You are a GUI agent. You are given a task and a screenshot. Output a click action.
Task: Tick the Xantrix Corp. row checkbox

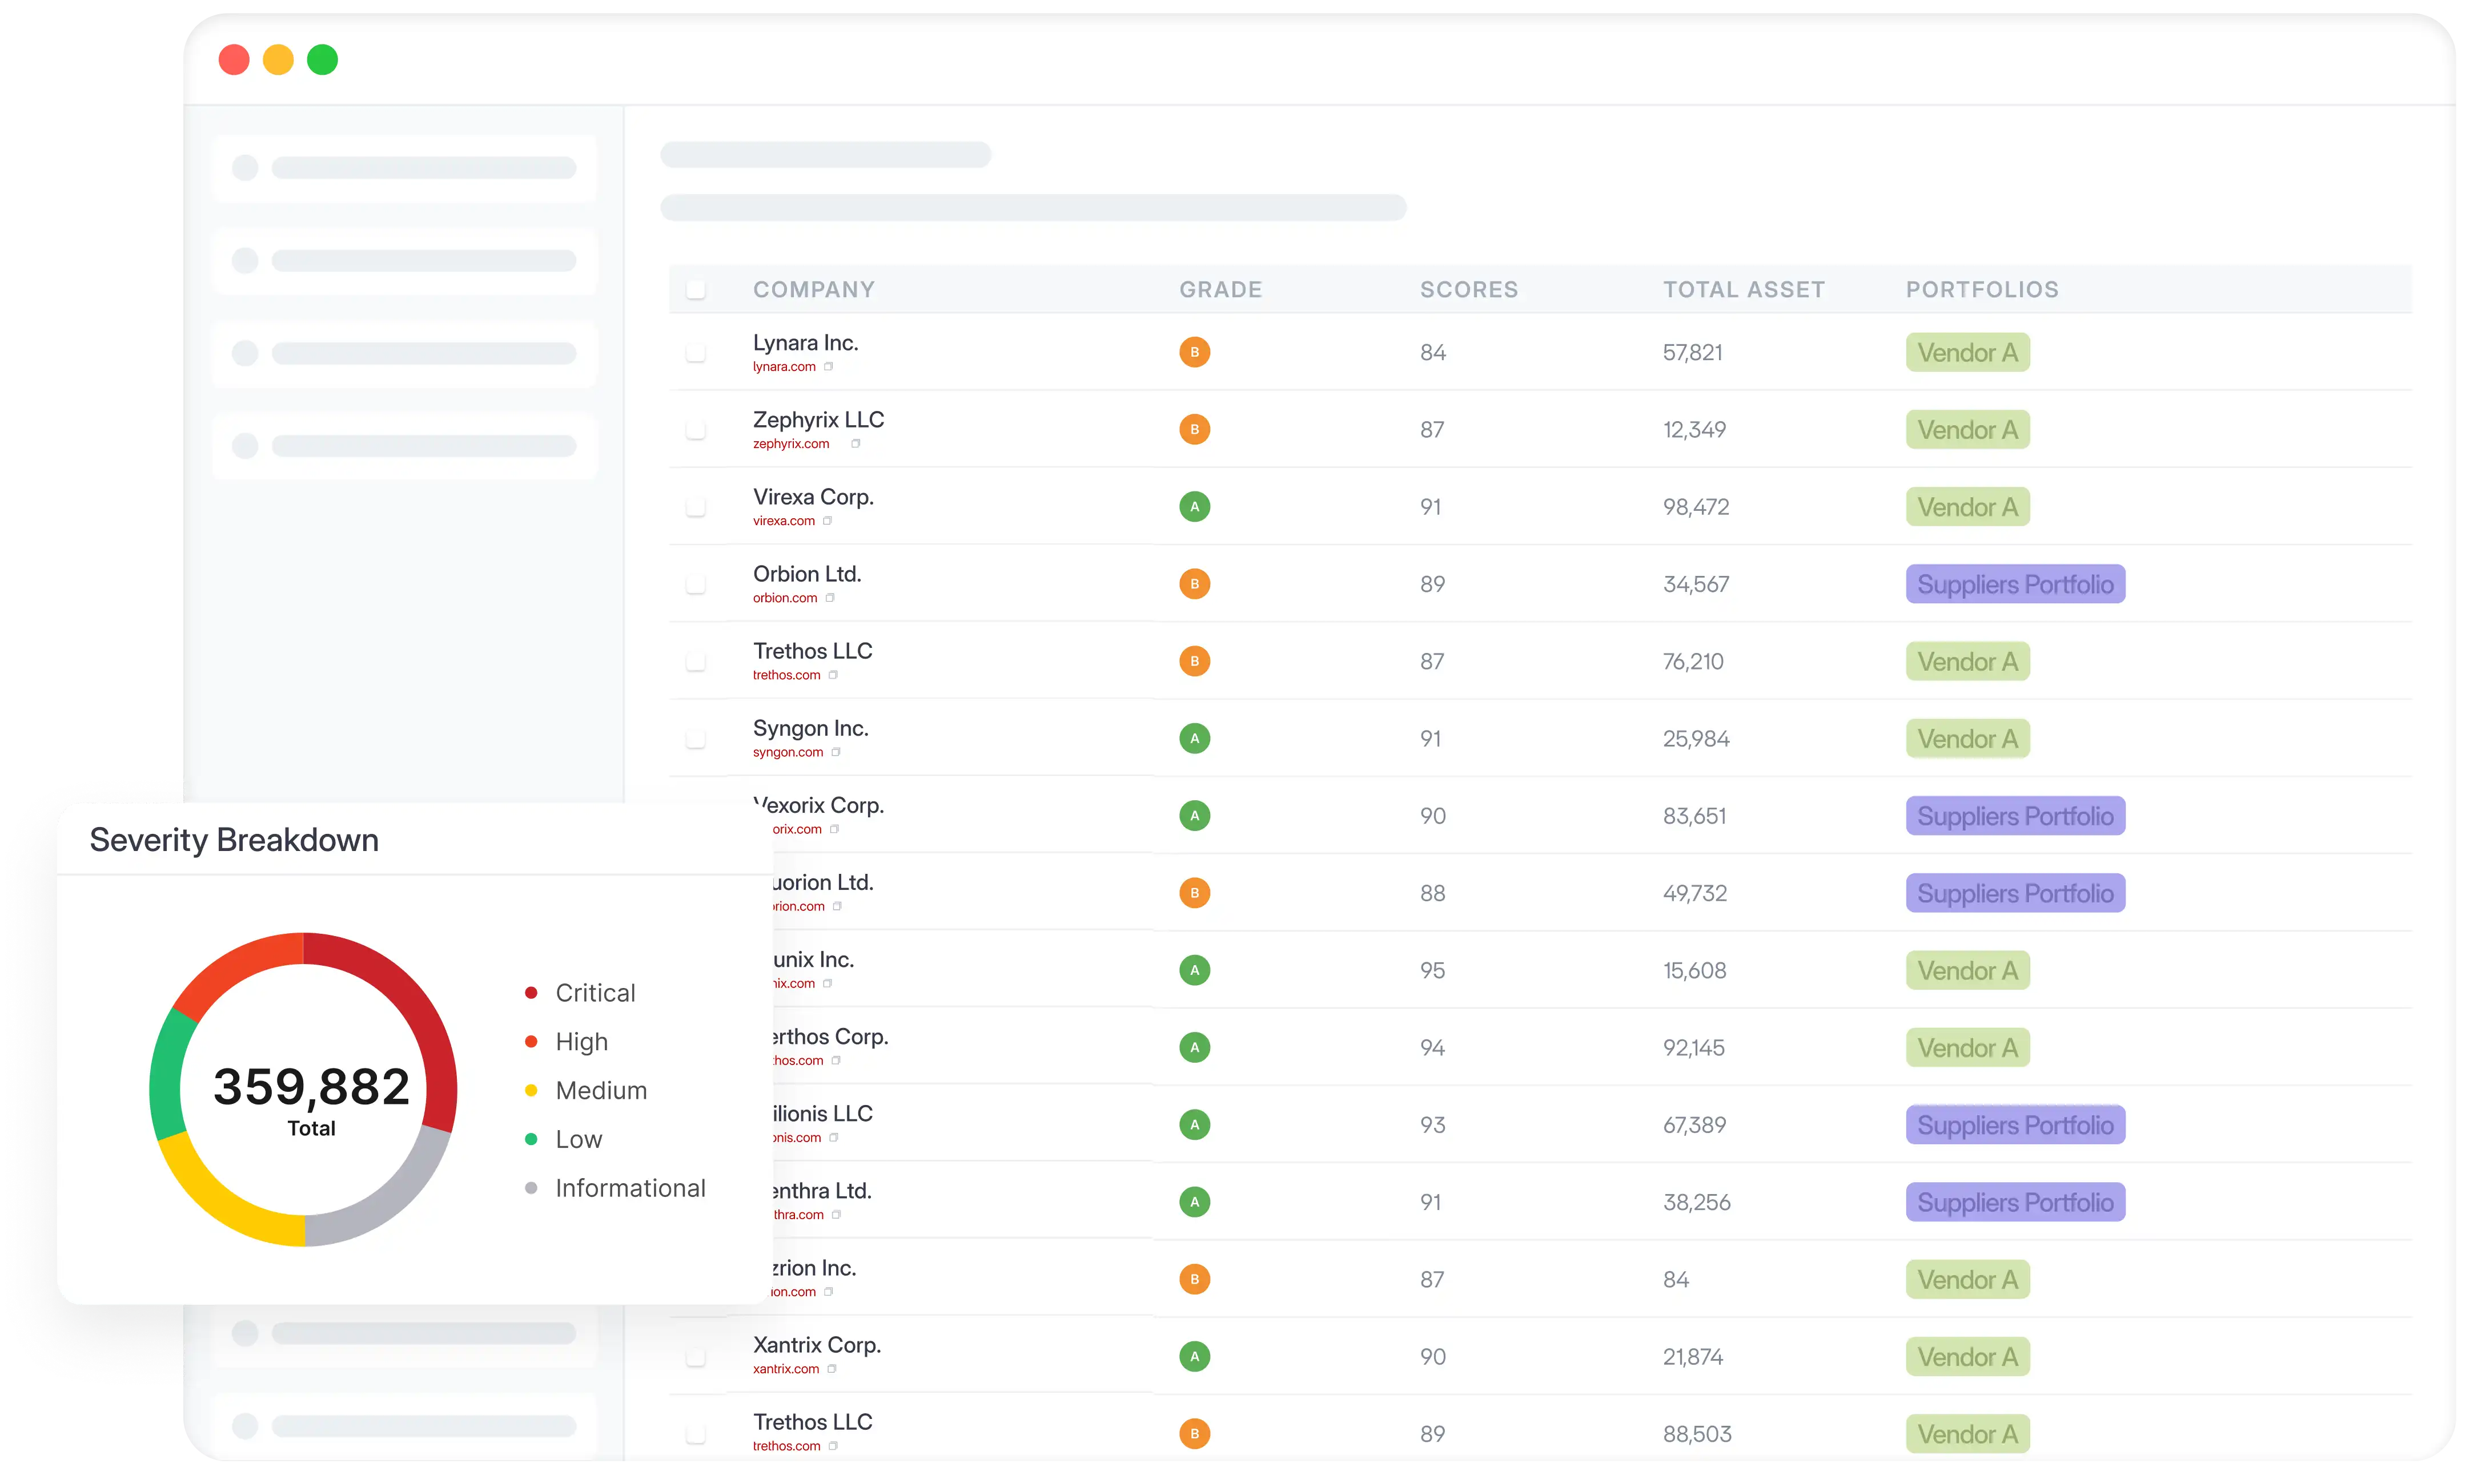695,1356
